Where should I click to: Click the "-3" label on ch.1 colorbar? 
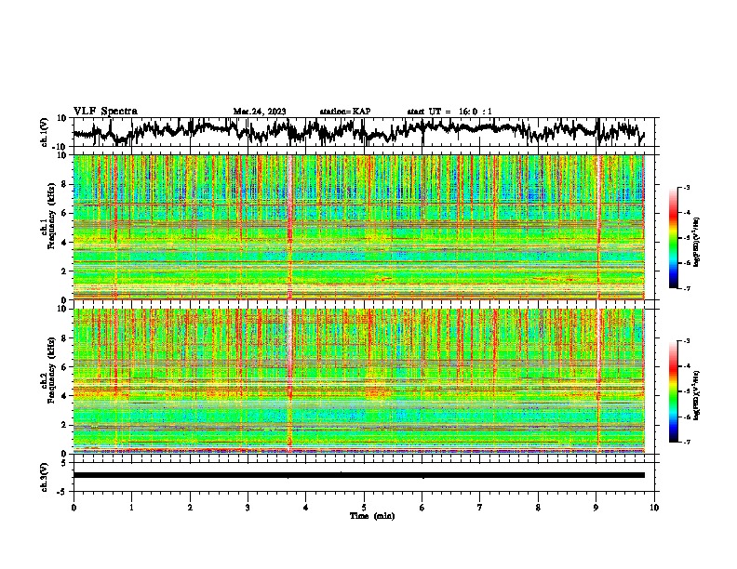tap(686, 188)
